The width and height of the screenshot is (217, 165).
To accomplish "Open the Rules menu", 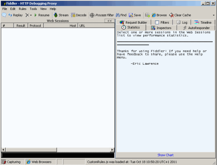I will click(23, 9).
